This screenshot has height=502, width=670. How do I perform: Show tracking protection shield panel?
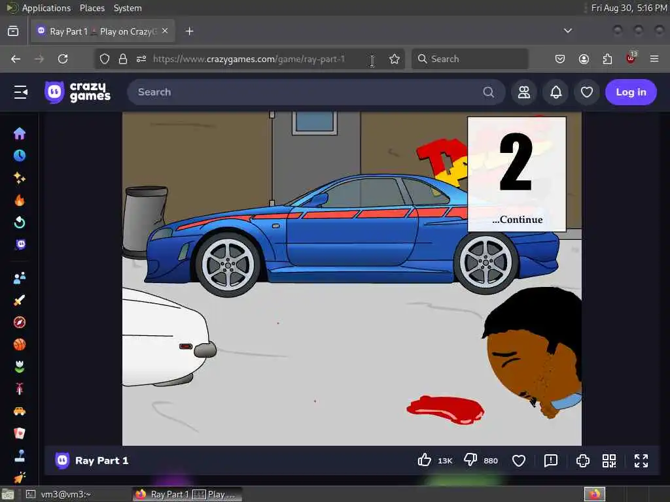[105, 59]
